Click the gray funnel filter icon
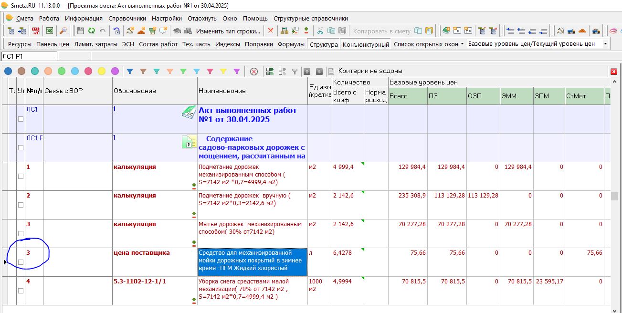Viewport: 622px width, 313px height. (295, 72)
